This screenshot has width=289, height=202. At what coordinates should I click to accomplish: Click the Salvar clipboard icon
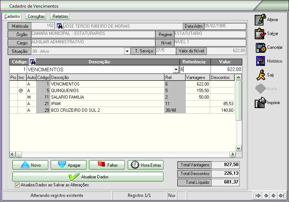pos(261,33)
